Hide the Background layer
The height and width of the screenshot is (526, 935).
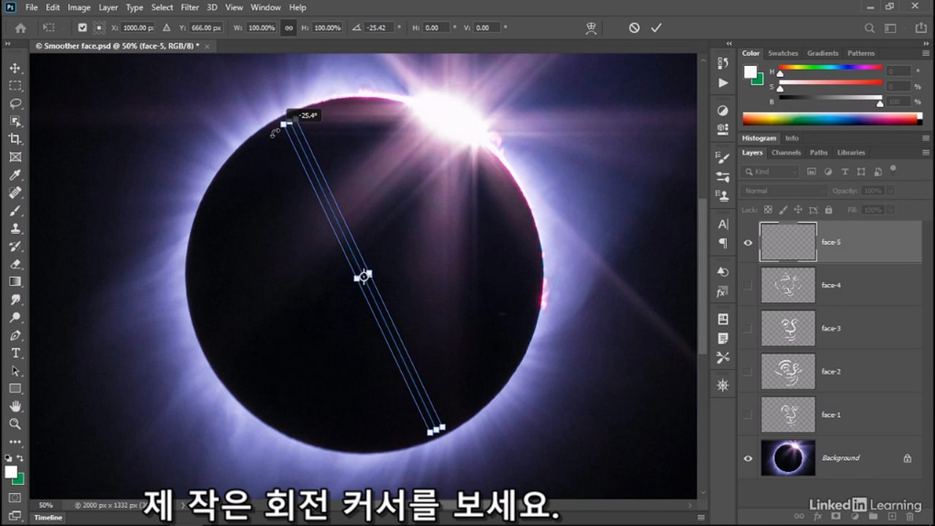748,458
